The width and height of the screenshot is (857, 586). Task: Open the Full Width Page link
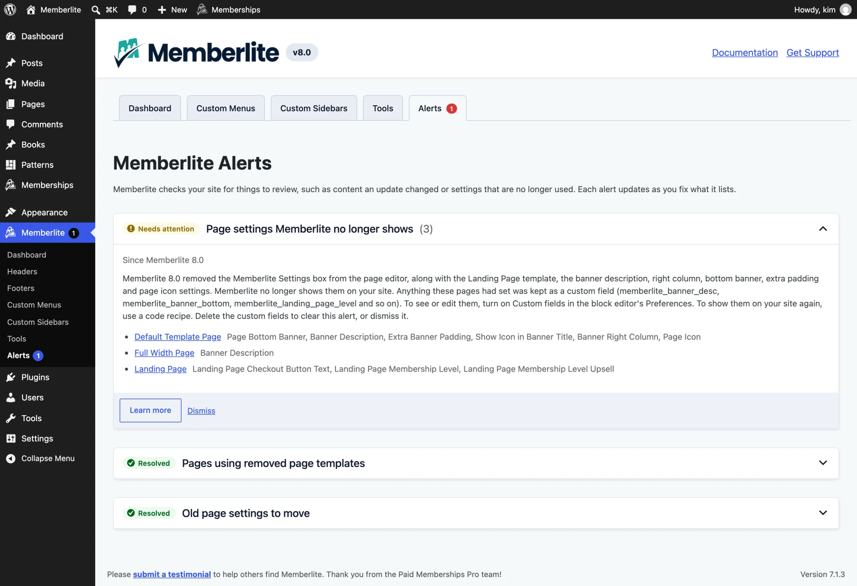165,353
